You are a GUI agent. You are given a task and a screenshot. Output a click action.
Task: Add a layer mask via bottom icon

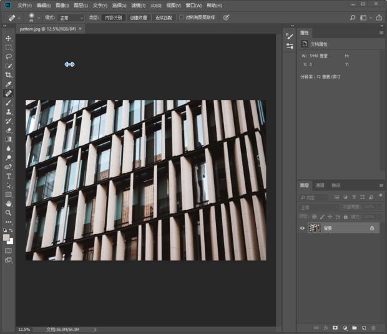click(x=335, y=327)
